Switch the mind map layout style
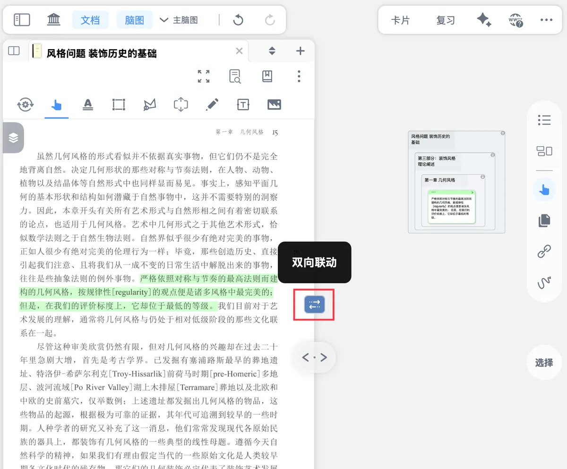567x469 pixels. tap(544, 151)
